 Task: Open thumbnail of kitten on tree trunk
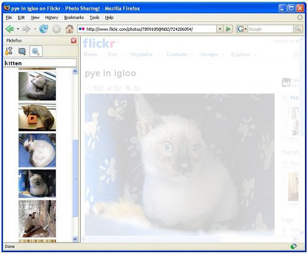click(x=37, y=219)
